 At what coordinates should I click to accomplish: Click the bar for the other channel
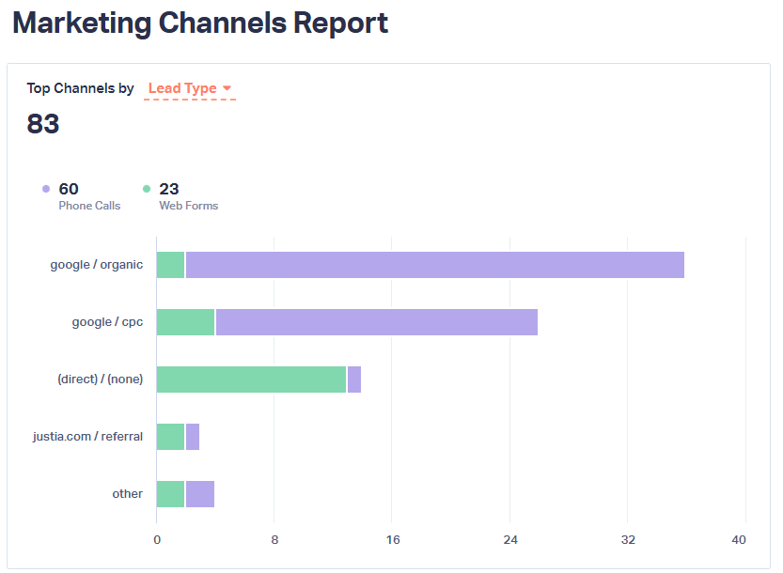tap(184, 493)
